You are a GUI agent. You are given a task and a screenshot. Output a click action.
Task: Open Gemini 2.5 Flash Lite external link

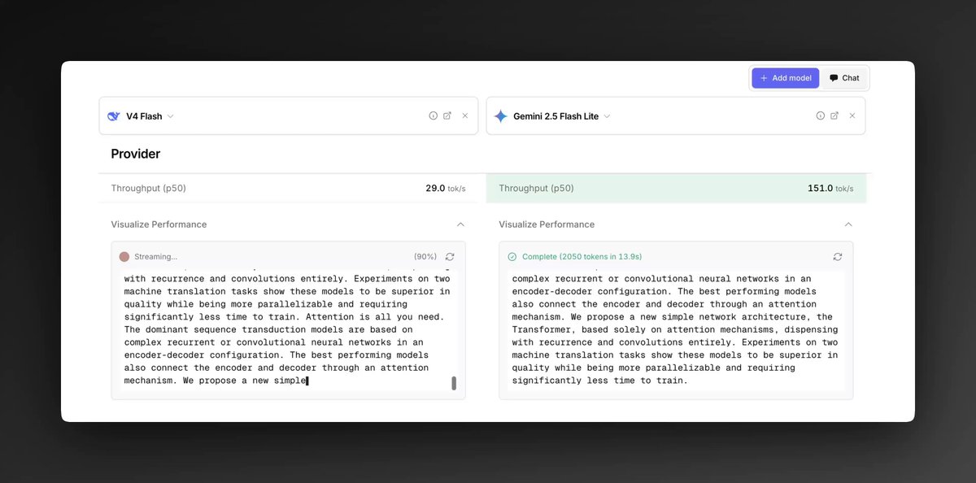tap(834, 115)
